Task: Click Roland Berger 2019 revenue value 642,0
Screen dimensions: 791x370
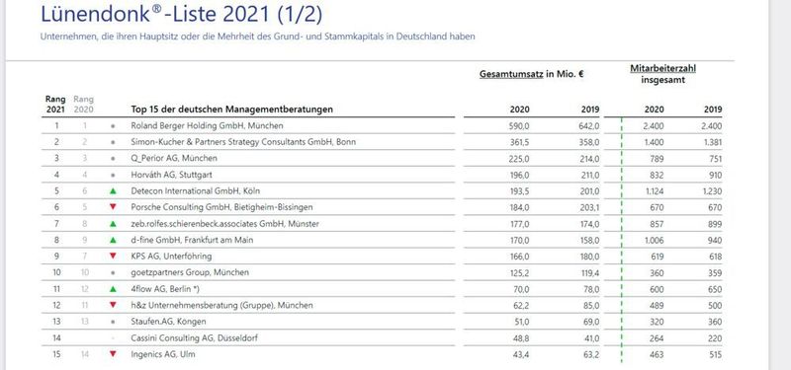Action: pos(589,126)
